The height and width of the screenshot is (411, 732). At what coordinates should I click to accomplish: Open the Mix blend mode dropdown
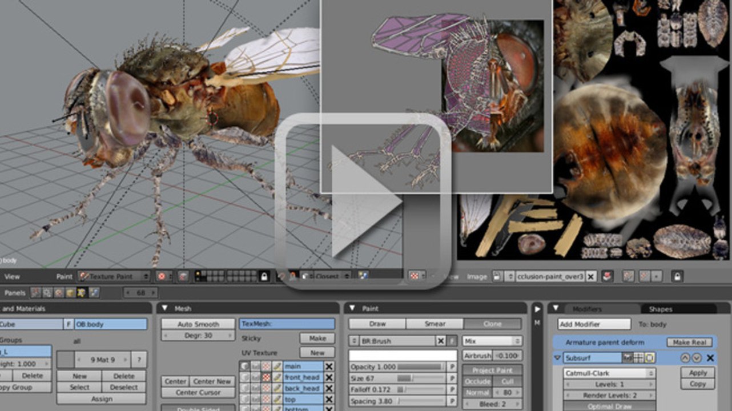tap(492, 341)
